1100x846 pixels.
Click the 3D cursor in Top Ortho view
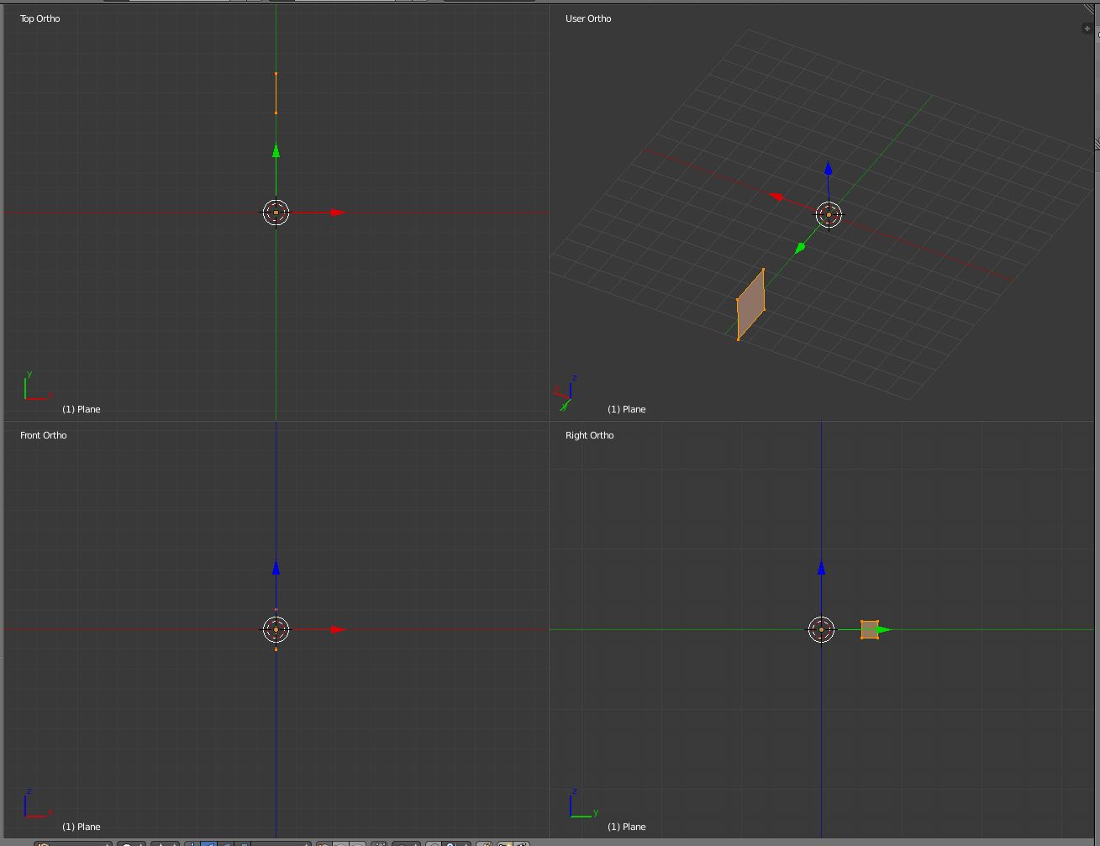pos(276,213)
